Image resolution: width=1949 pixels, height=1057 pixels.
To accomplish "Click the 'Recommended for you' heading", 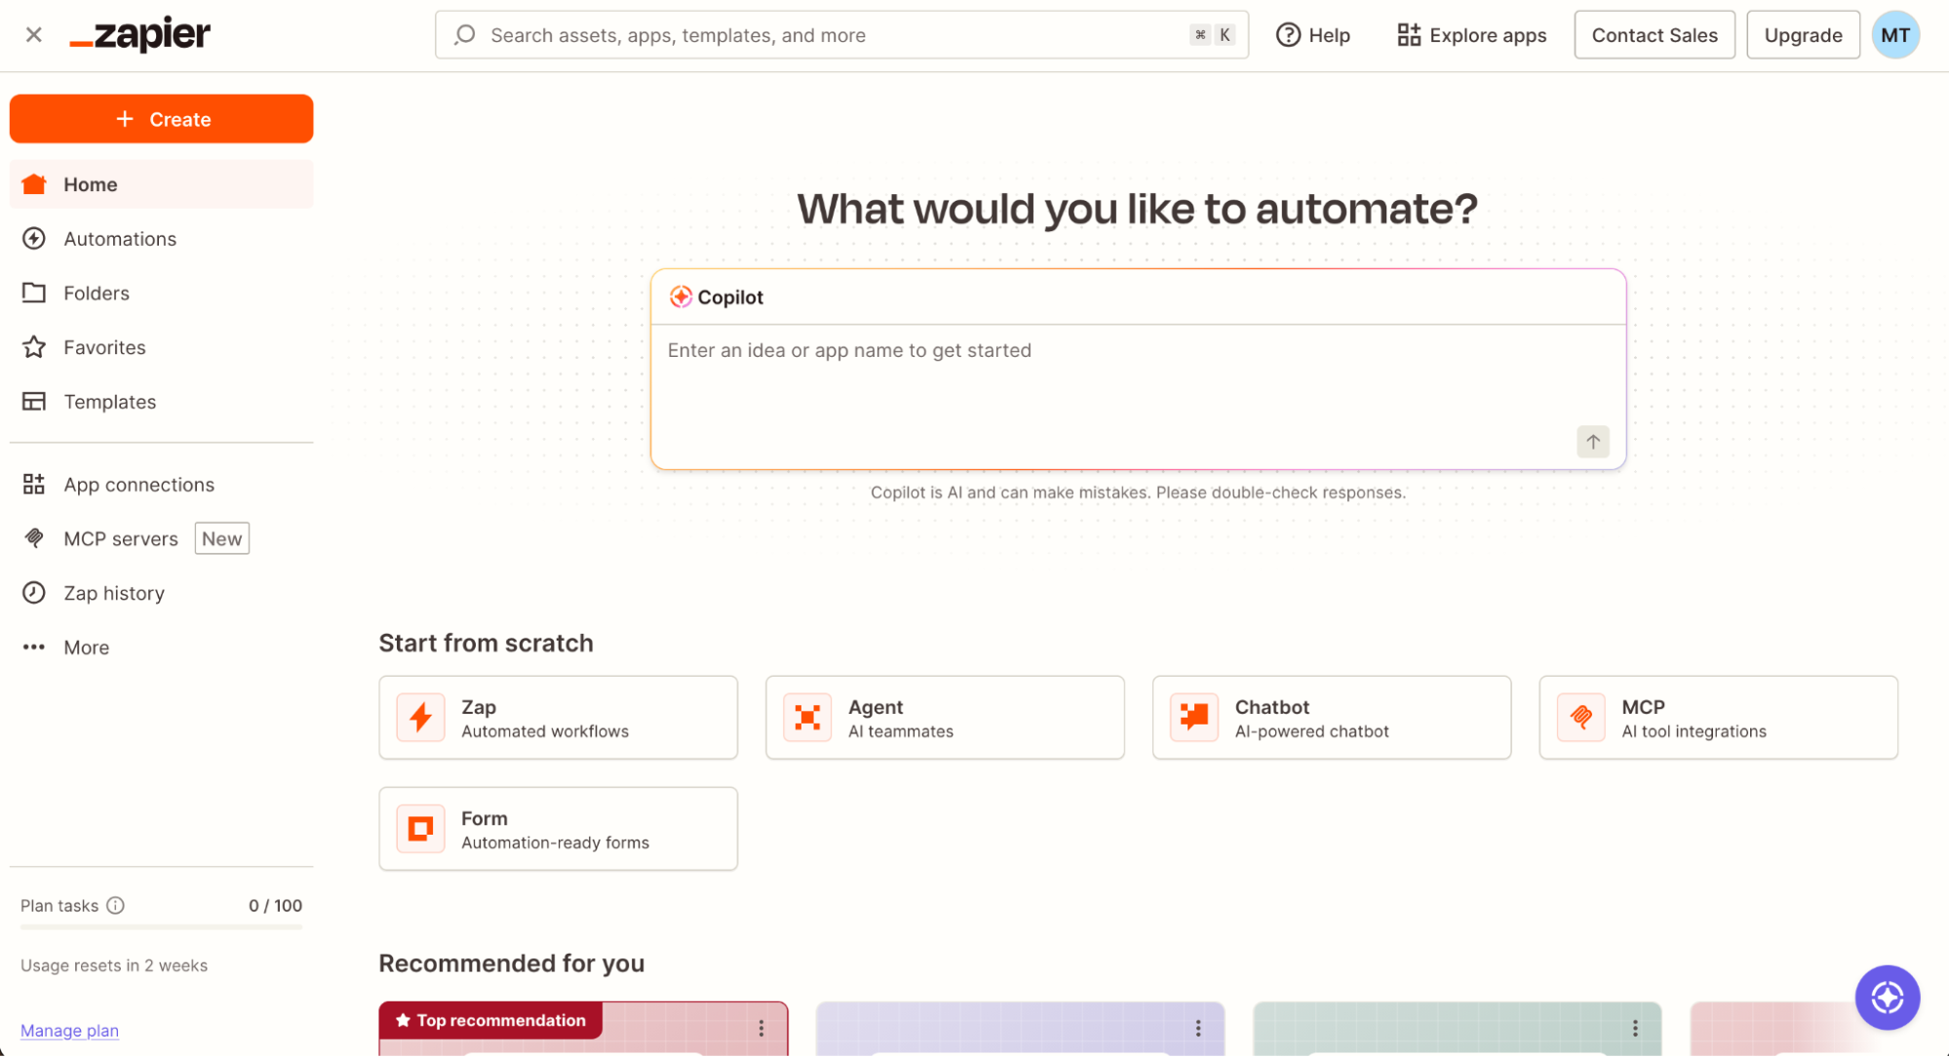I will point(511,963).
